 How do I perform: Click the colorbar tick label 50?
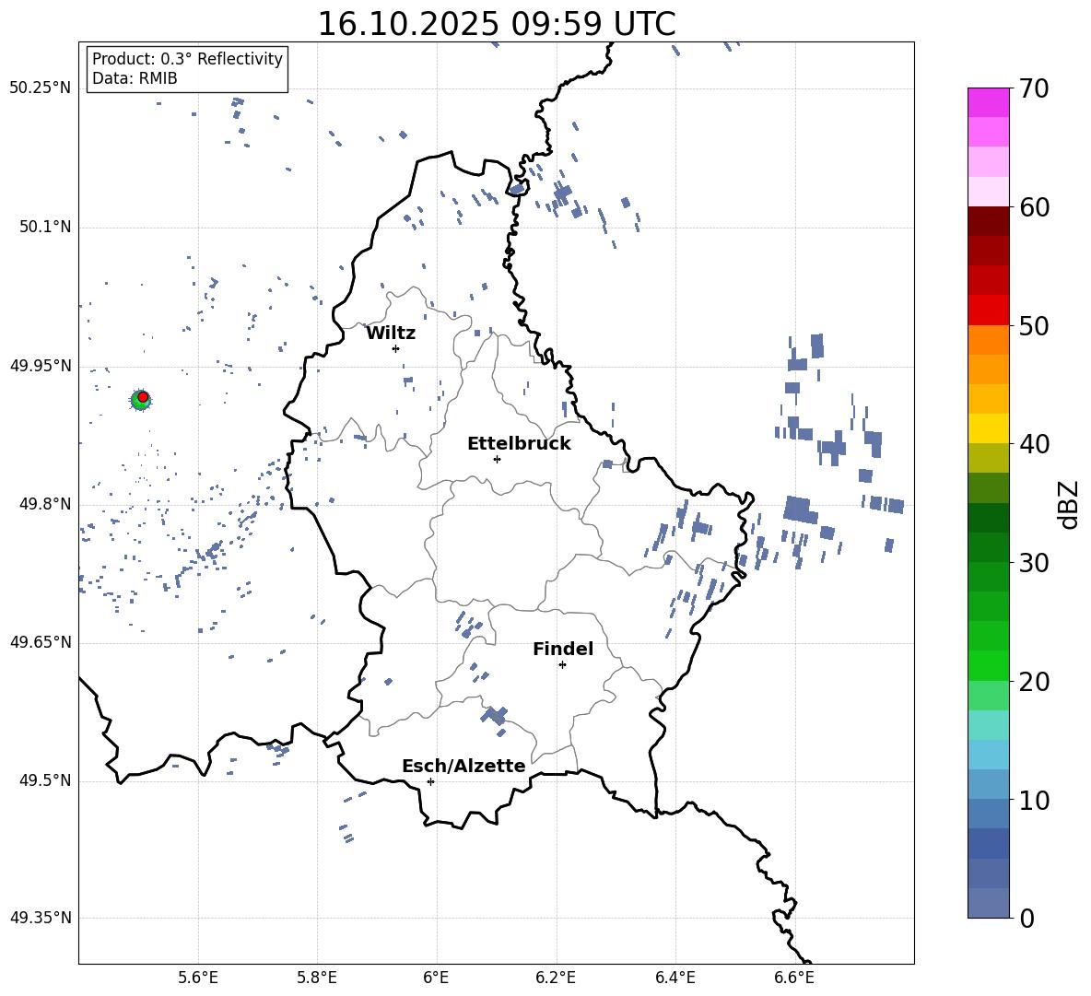coord(1034,325)
